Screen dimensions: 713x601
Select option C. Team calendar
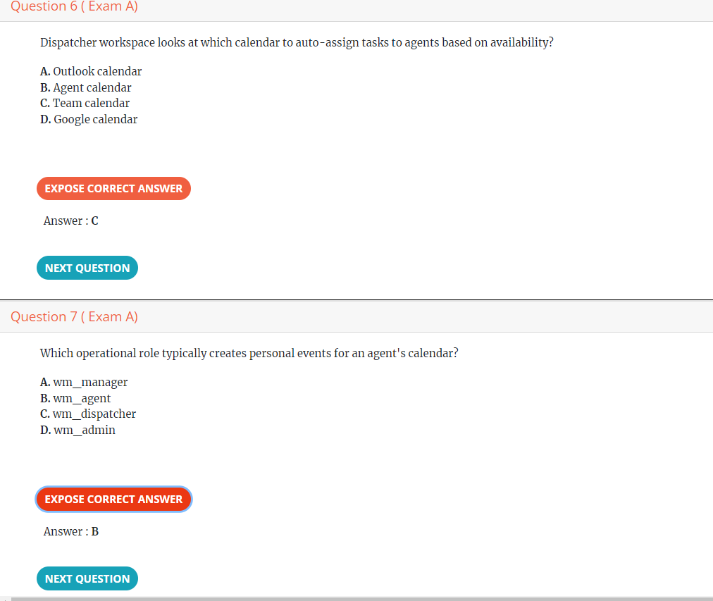(85, 103)
